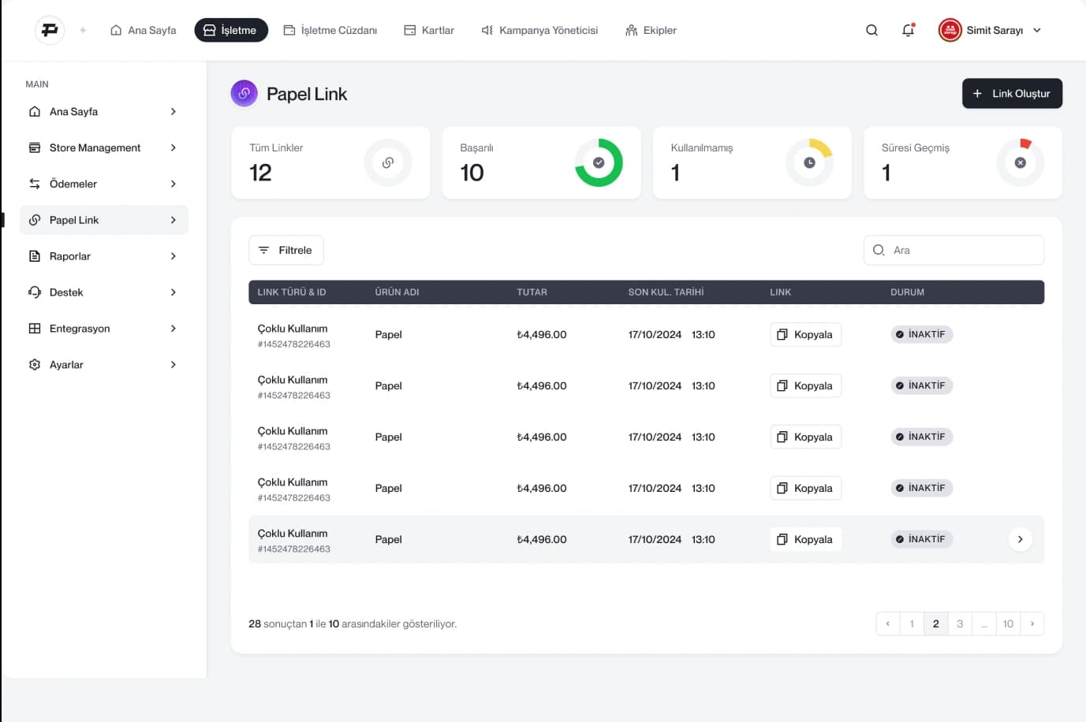
Task: Click the Simit Sarayı avatar logo
Action: click(x=950, y=30)
